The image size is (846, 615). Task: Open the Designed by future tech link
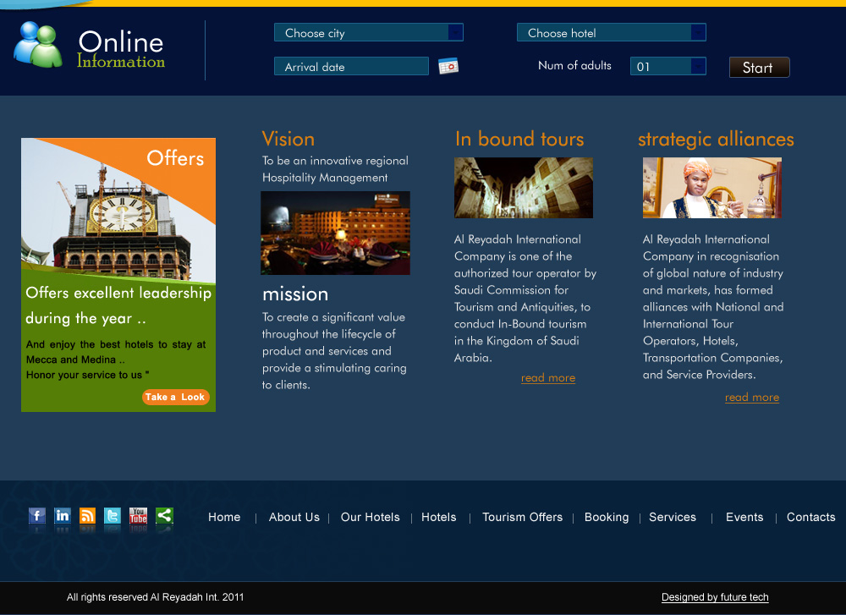click(715, 597)
